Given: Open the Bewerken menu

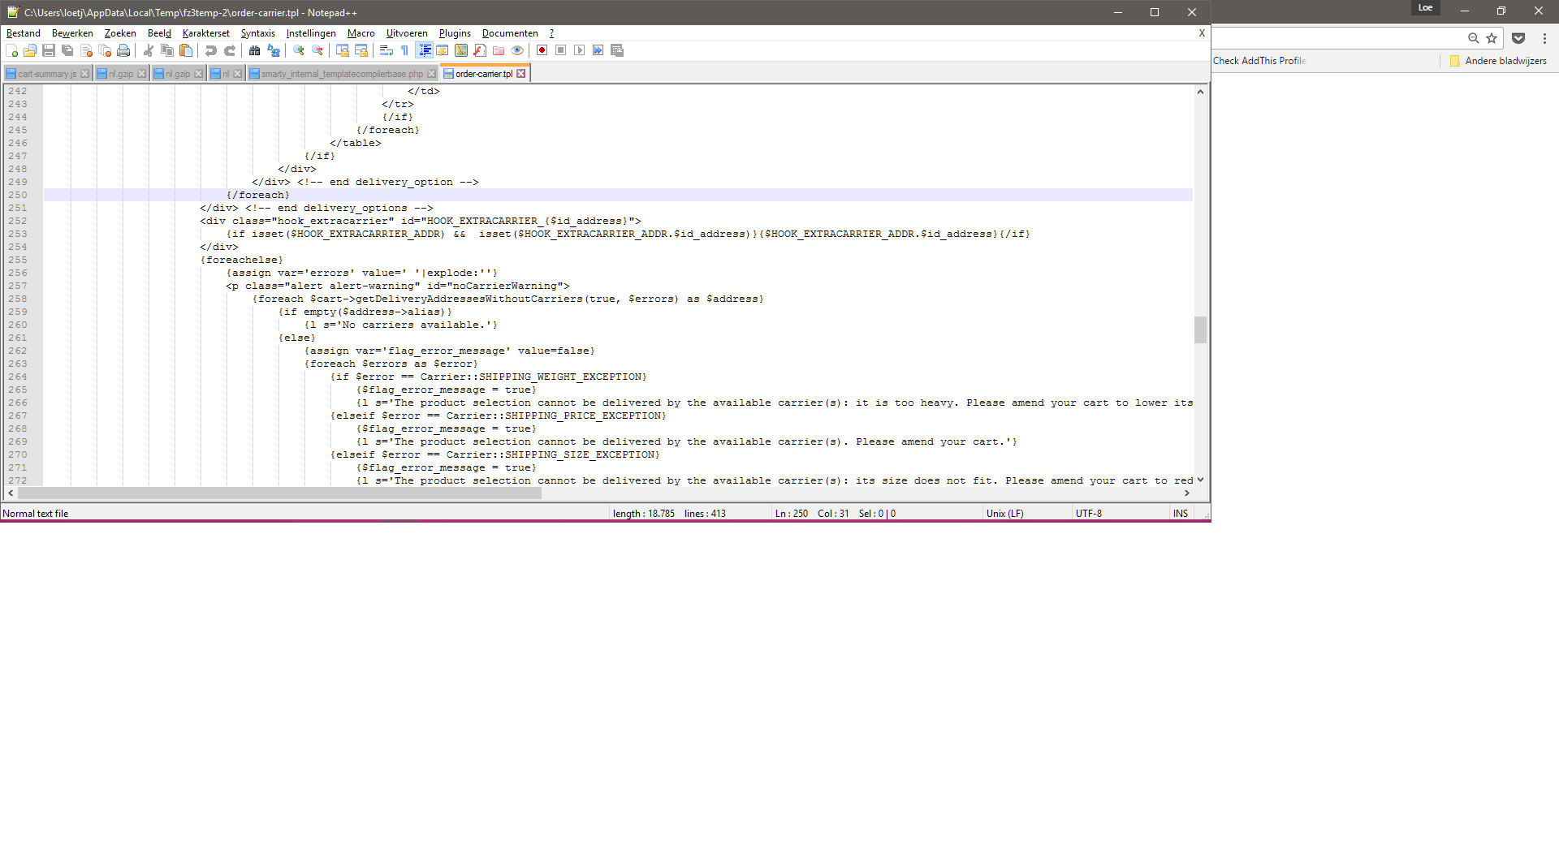Looking at the screenshot, I should tap(72, 33).
